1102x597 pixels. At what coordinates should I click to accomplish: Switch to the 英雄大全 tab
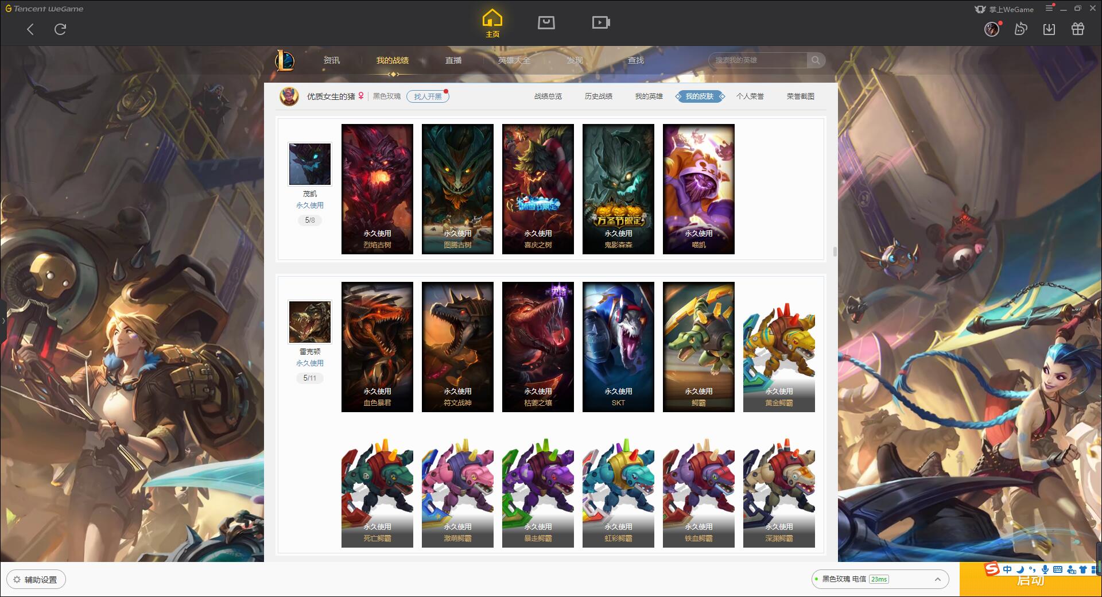514,60
